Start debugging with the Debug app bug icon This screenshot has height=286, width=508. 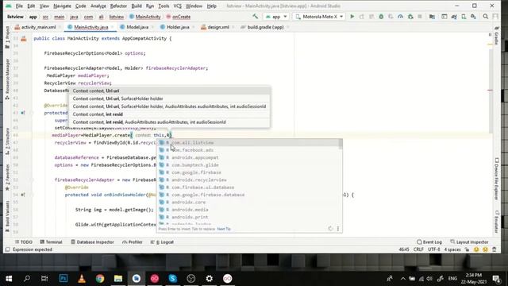coord(381,17)
